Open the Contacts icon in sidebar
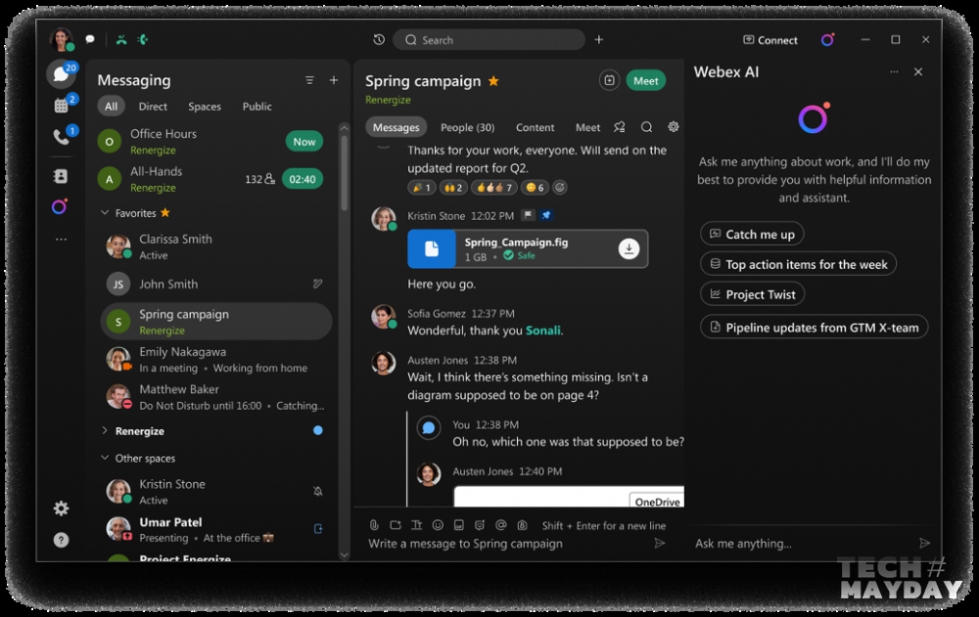 tap(61, 177)
